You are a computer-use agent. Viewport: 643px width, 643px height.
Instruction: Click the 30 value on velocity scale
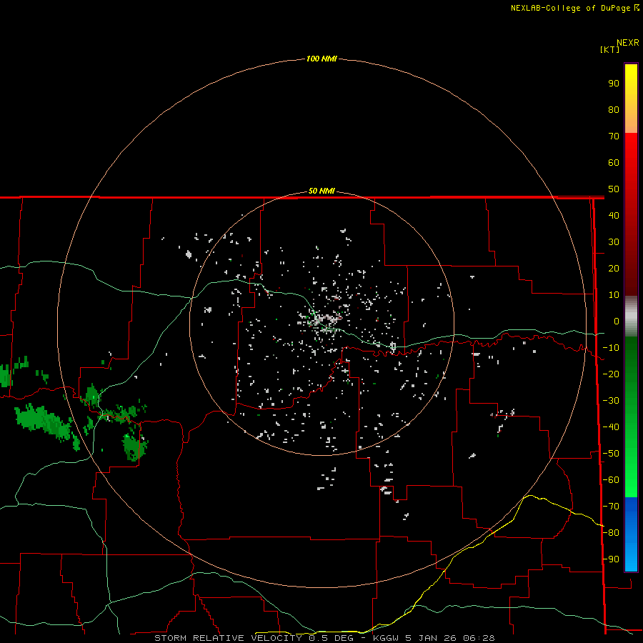pos(614,242)
